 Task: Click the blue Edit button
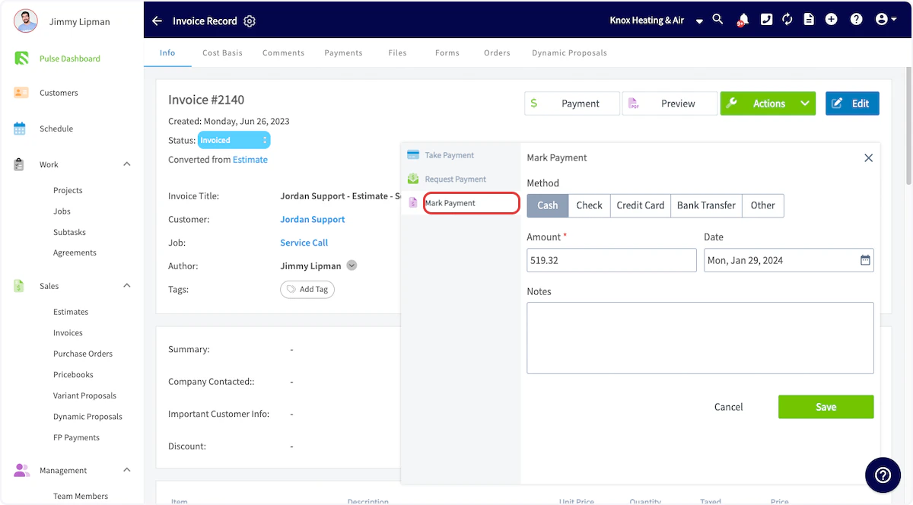point(852,103)
